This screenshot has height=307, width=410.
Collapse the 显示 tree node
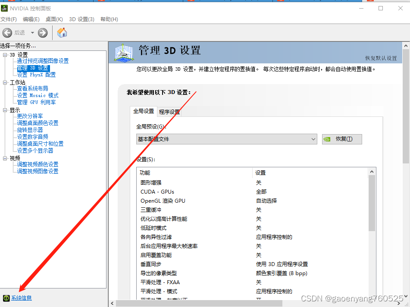[5, 110]
